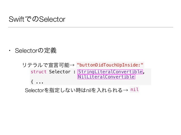181x135 pixels.
Task: Click the ellipsis "..." in code block
Action: (x=40, y=83)
